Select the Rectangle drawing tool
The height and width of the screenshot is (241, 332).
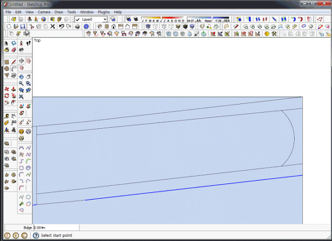[x=6, y=62]
